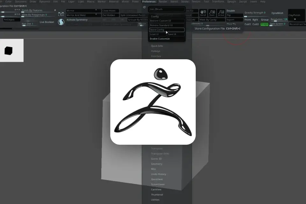The width and height of the screenshot is (306, 204).
Task: Select the Zoom canvas tool icon
Action: tap(212, 13)
